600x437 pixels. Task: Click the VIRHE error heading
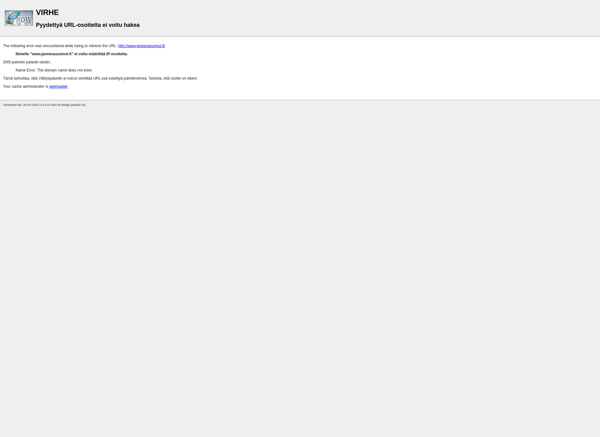[x=47, y=12]
